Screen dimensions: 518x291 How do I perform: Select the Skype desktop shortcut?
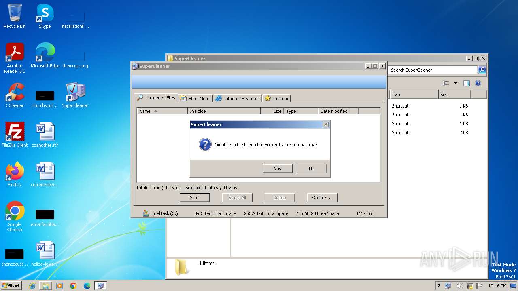(x=45, y=16)
